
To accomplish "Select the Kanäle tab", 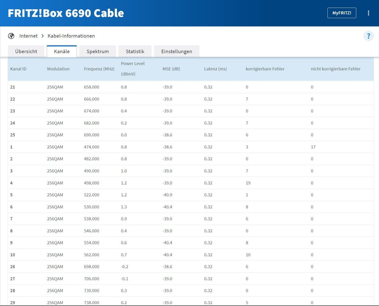I will coord(62,51).
